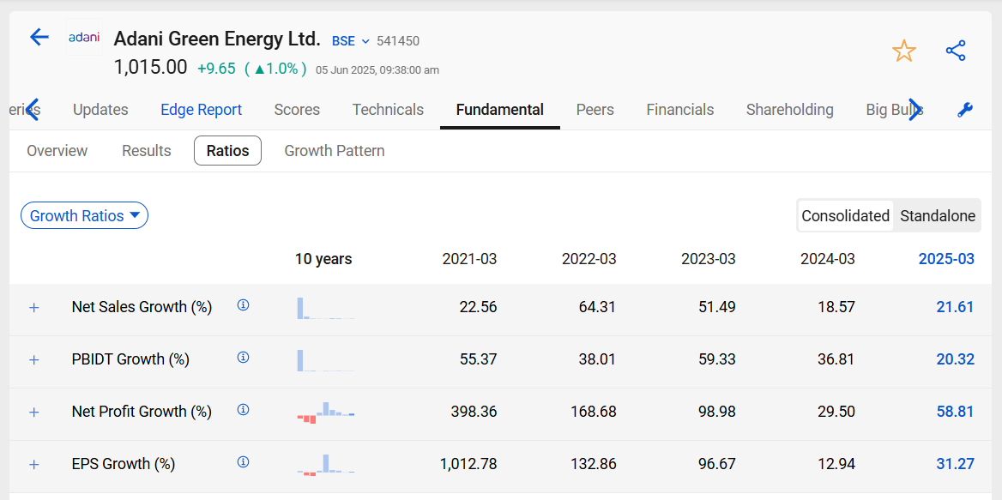Click the 2023-03 column header
The height and width of the screenshot is (500, 1002).
pyautogui.click(x=708, y=259)
